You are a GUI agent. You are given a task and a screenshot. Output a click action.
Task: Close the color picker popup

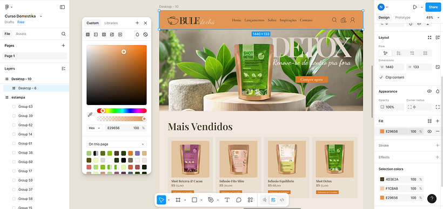145,23
